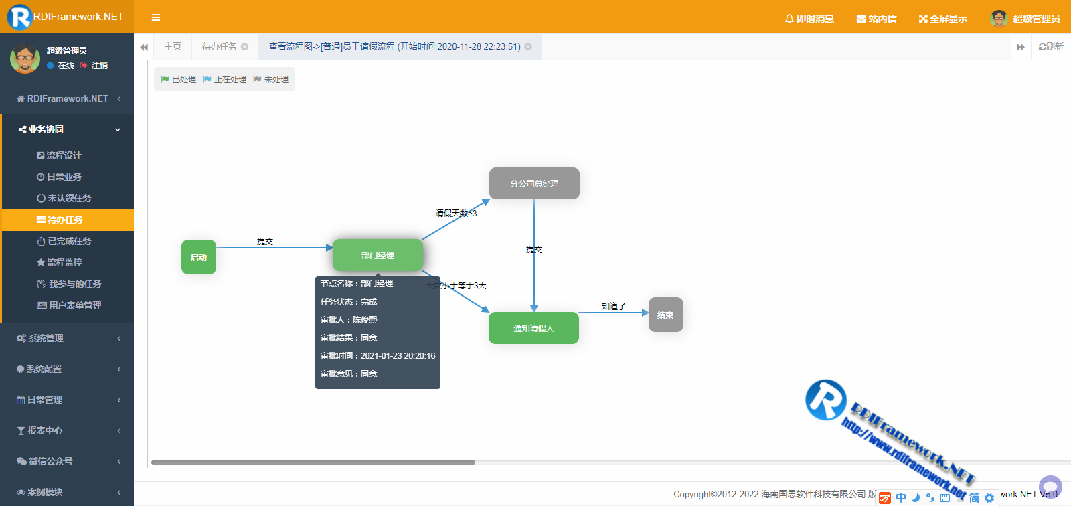Click tab scroll-left double arrow
The width and height of the screenshot is (1071, 506).
tap(144, 47)
